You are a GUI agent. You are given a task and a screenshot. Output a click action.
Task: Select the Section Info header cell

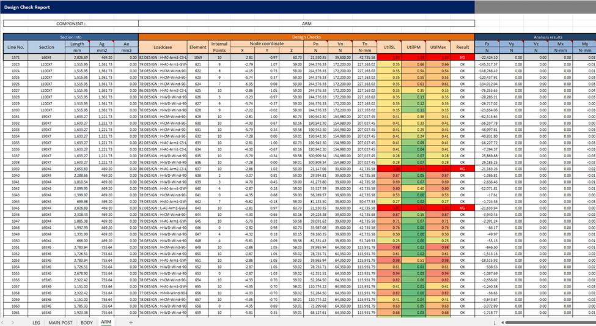point(71,37)
